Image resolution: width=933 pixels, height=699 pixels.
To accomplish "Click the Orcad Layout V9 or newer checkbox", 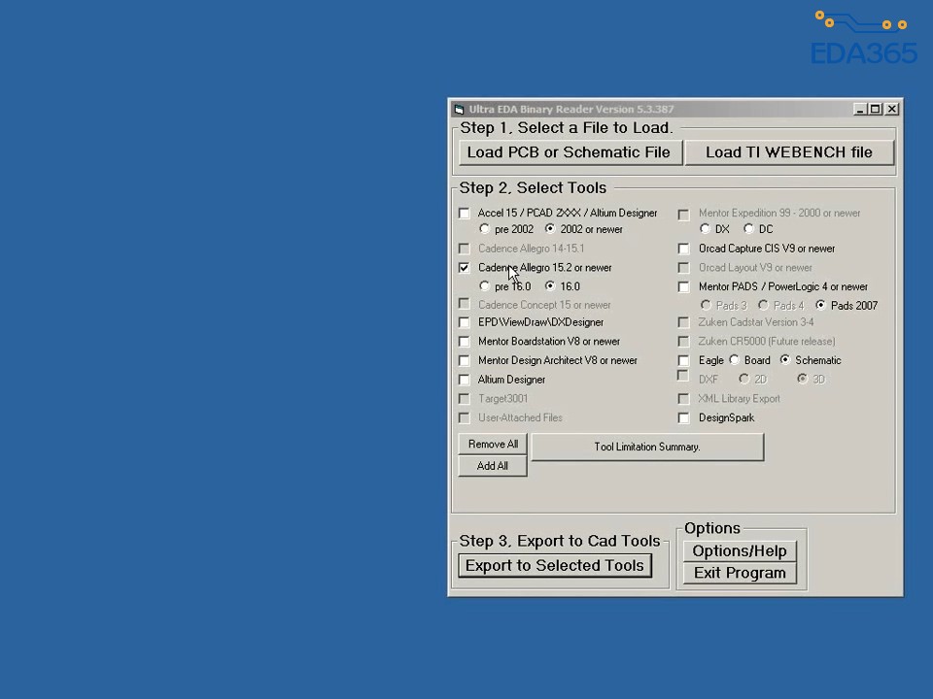I will [x=683, y=268].
